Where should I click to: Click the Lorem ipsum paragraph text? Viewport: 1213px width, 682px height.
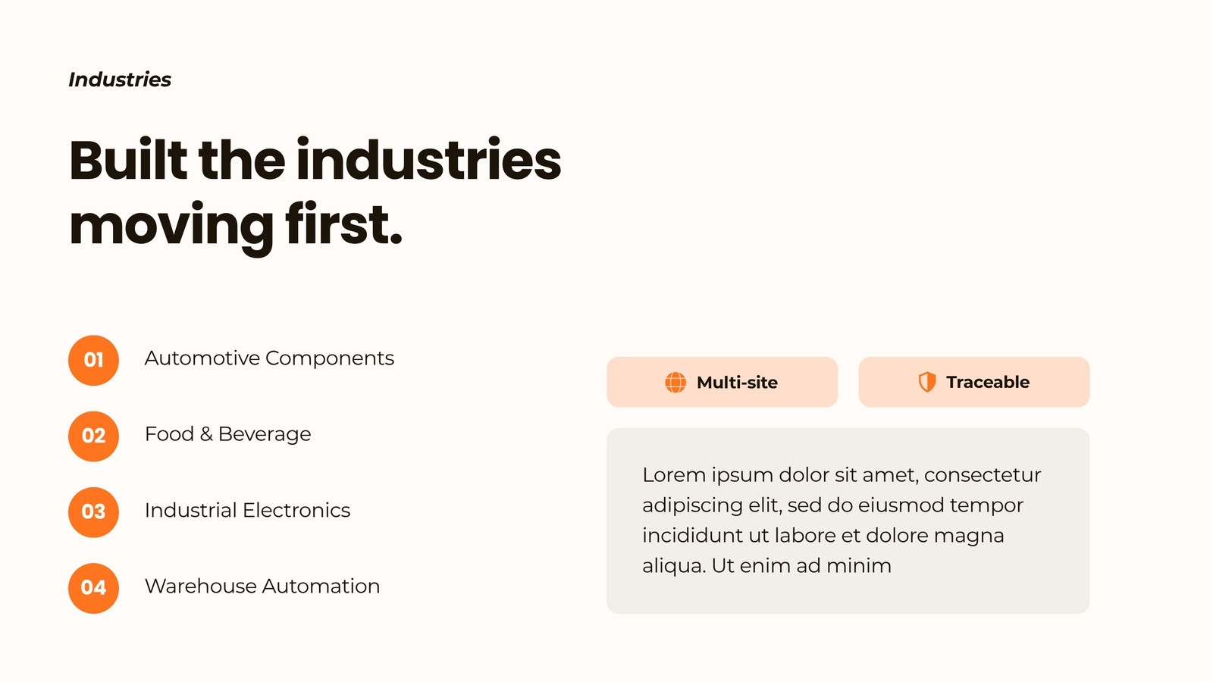(x=842, y=520)
